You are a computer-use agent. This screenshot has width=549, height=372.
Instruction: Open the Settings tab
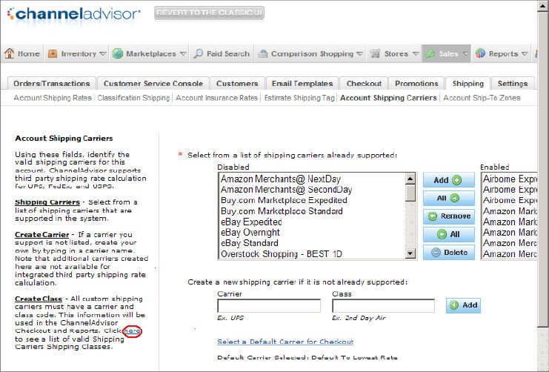coord(513,84)
